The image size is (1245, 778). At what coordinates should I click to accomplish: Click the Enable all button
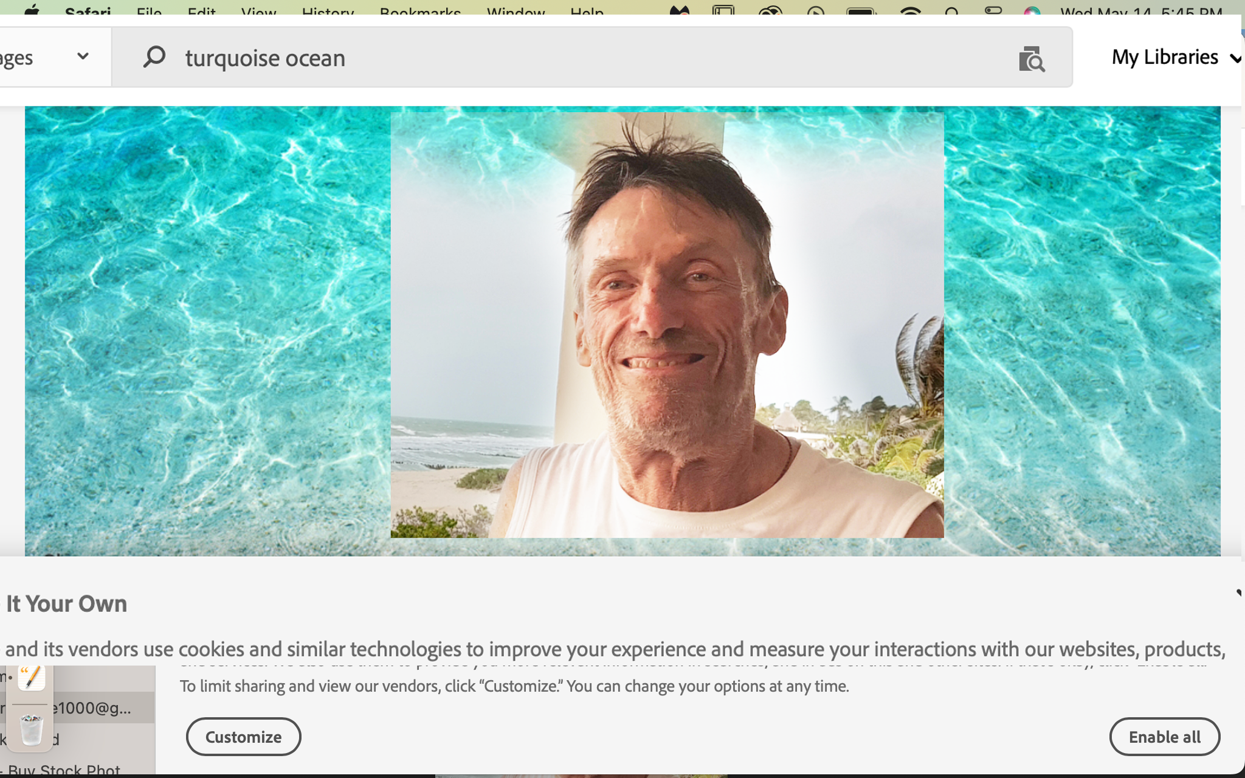pos(1164,737)
